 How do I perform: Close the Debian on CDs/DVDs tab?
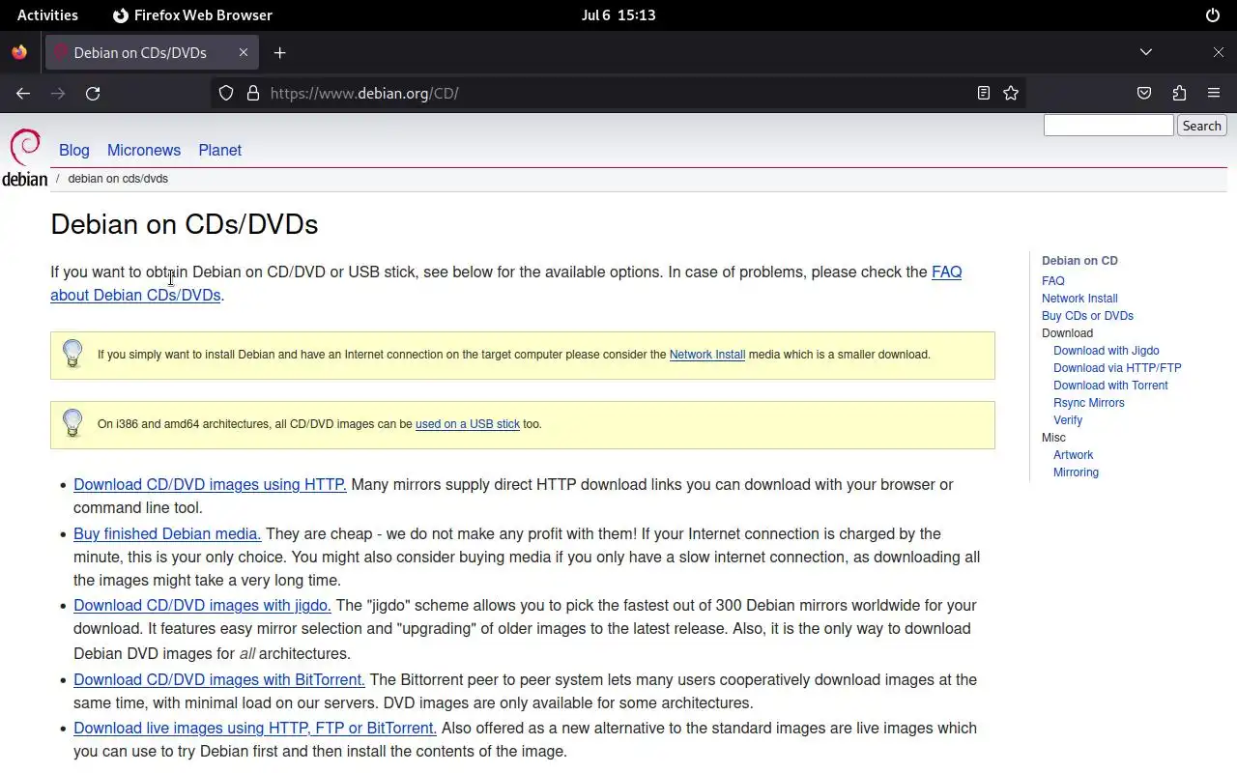[244, 53]
